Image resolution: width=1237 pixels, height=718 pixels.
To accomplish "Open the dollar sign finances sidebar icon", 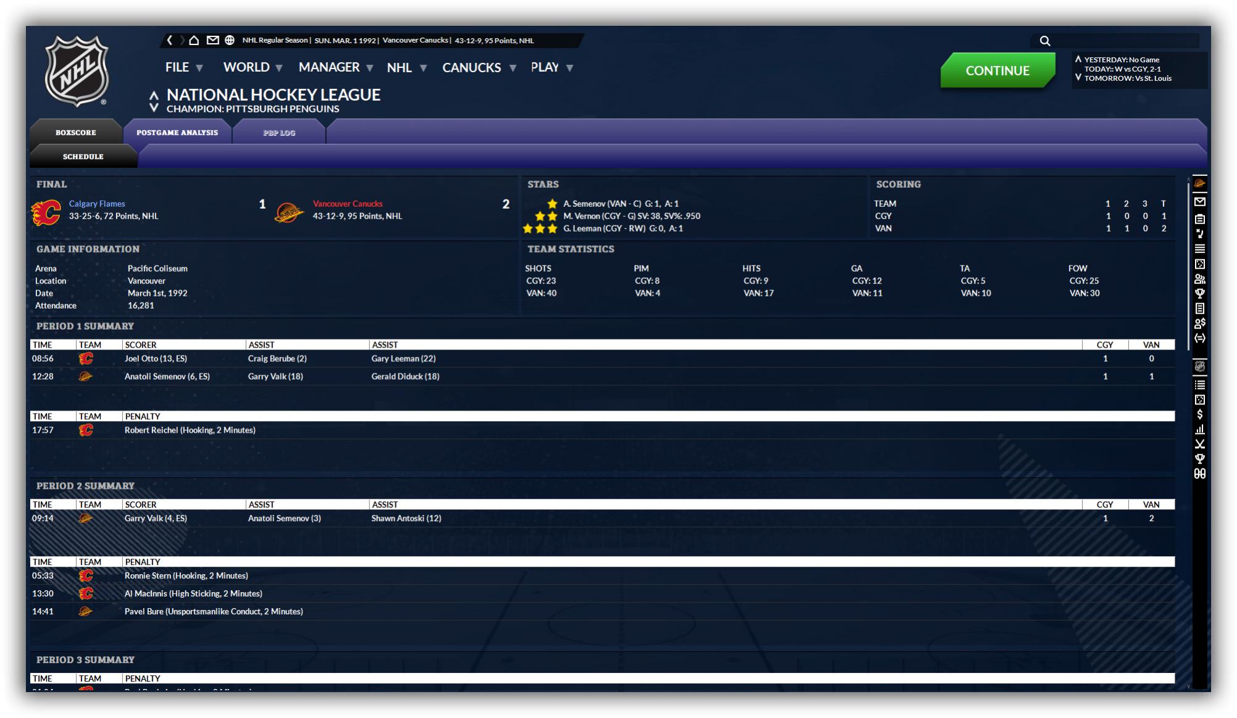I will [x=1199, y=414].
